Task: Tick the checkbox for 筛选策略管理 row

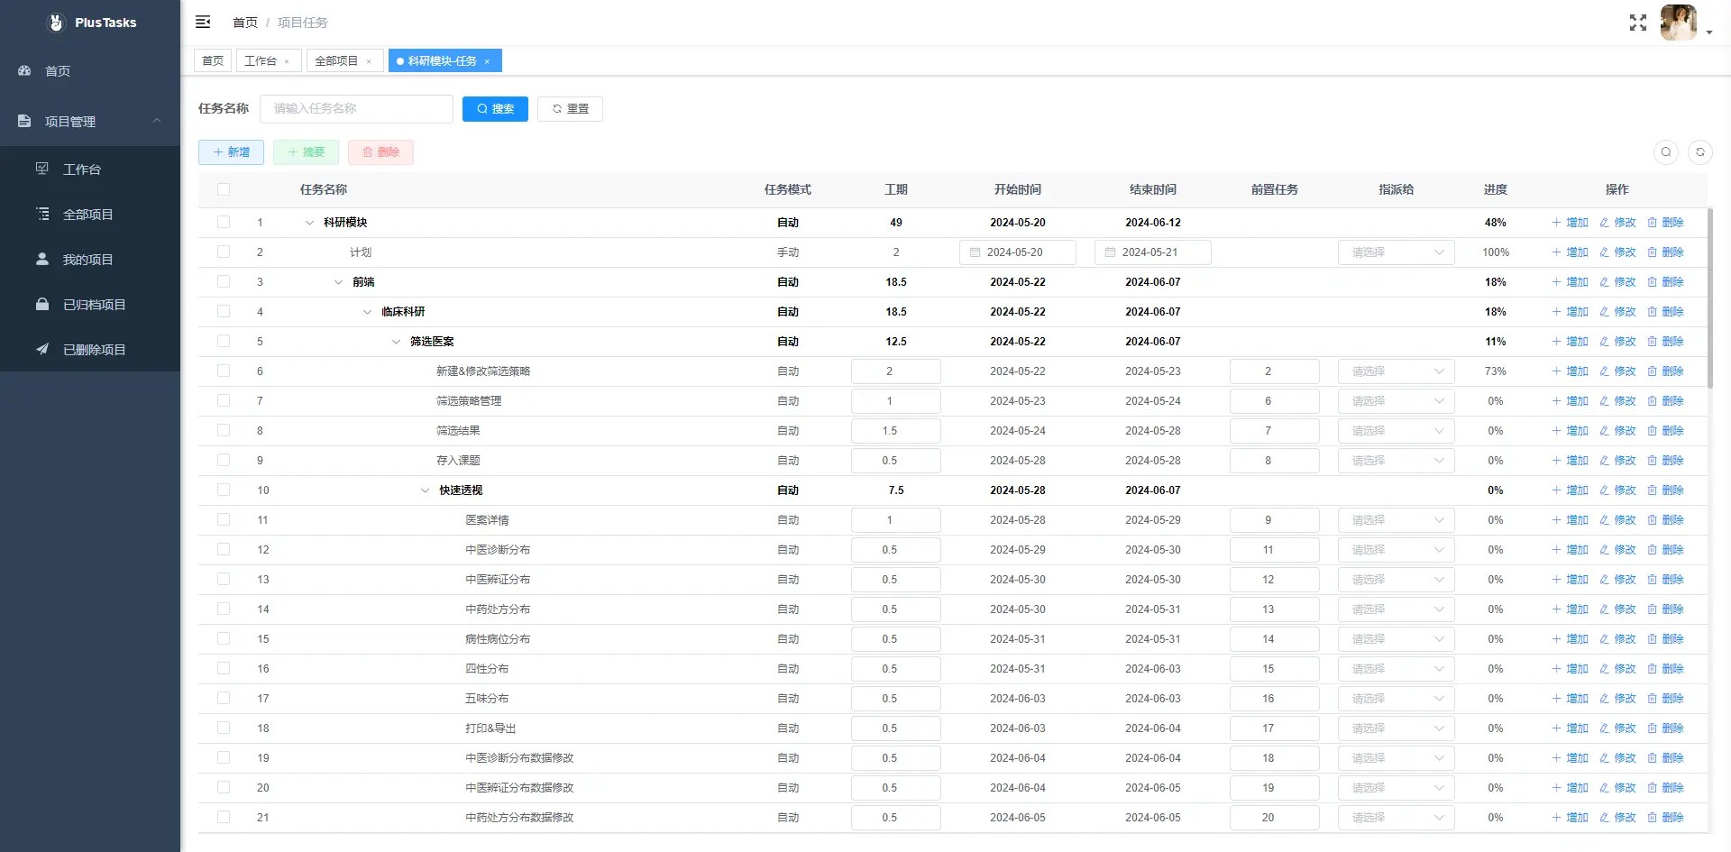Action: [x=224, y=401]
